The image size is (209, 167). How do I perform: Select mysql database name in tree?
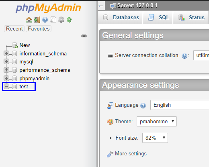(26, 62)
